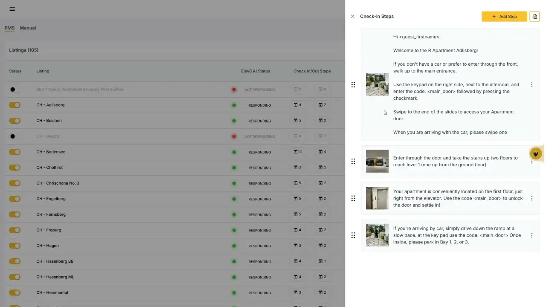546x307 pixels.
Task: Click the green status dot for CH - Engelberg
Action: pyautogui.click(x=234, y=199)
